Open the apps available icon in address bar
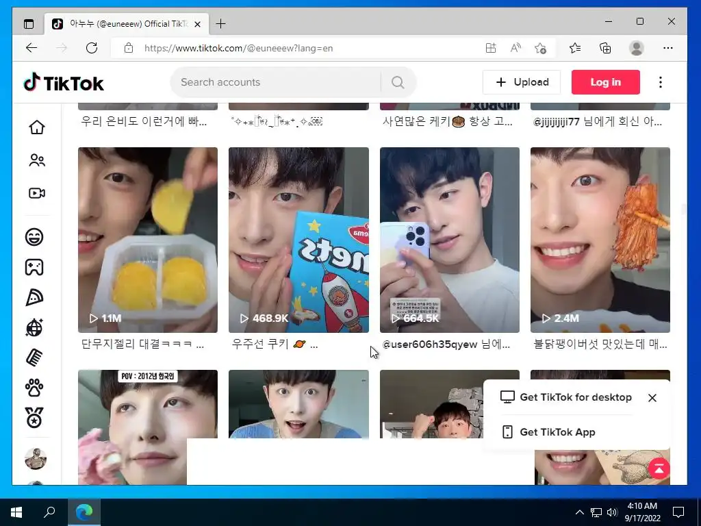 point(491,48)
